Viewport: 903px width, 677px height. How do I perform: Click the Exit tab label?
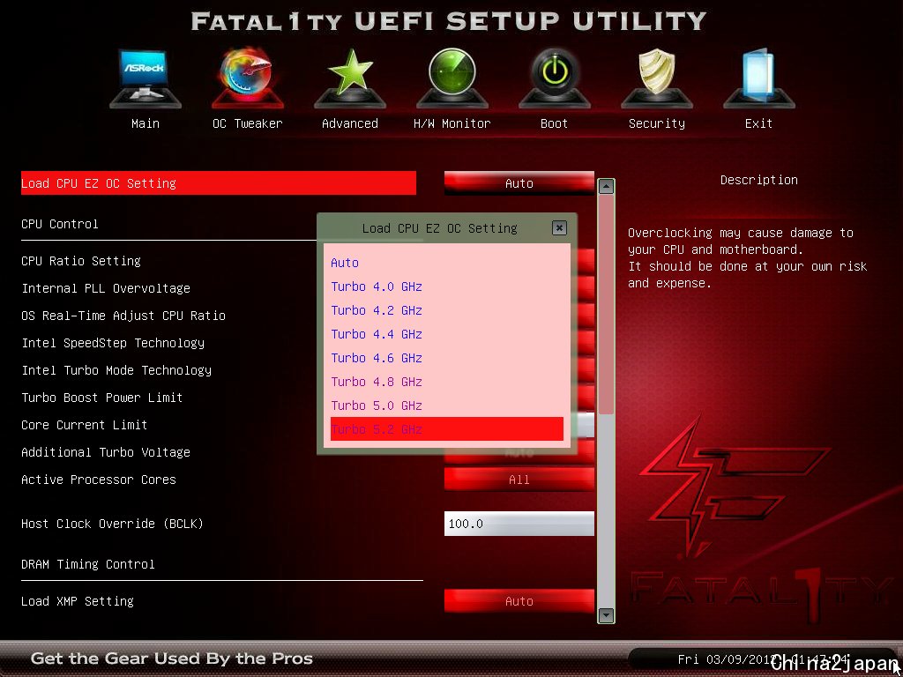pos(759,123)
